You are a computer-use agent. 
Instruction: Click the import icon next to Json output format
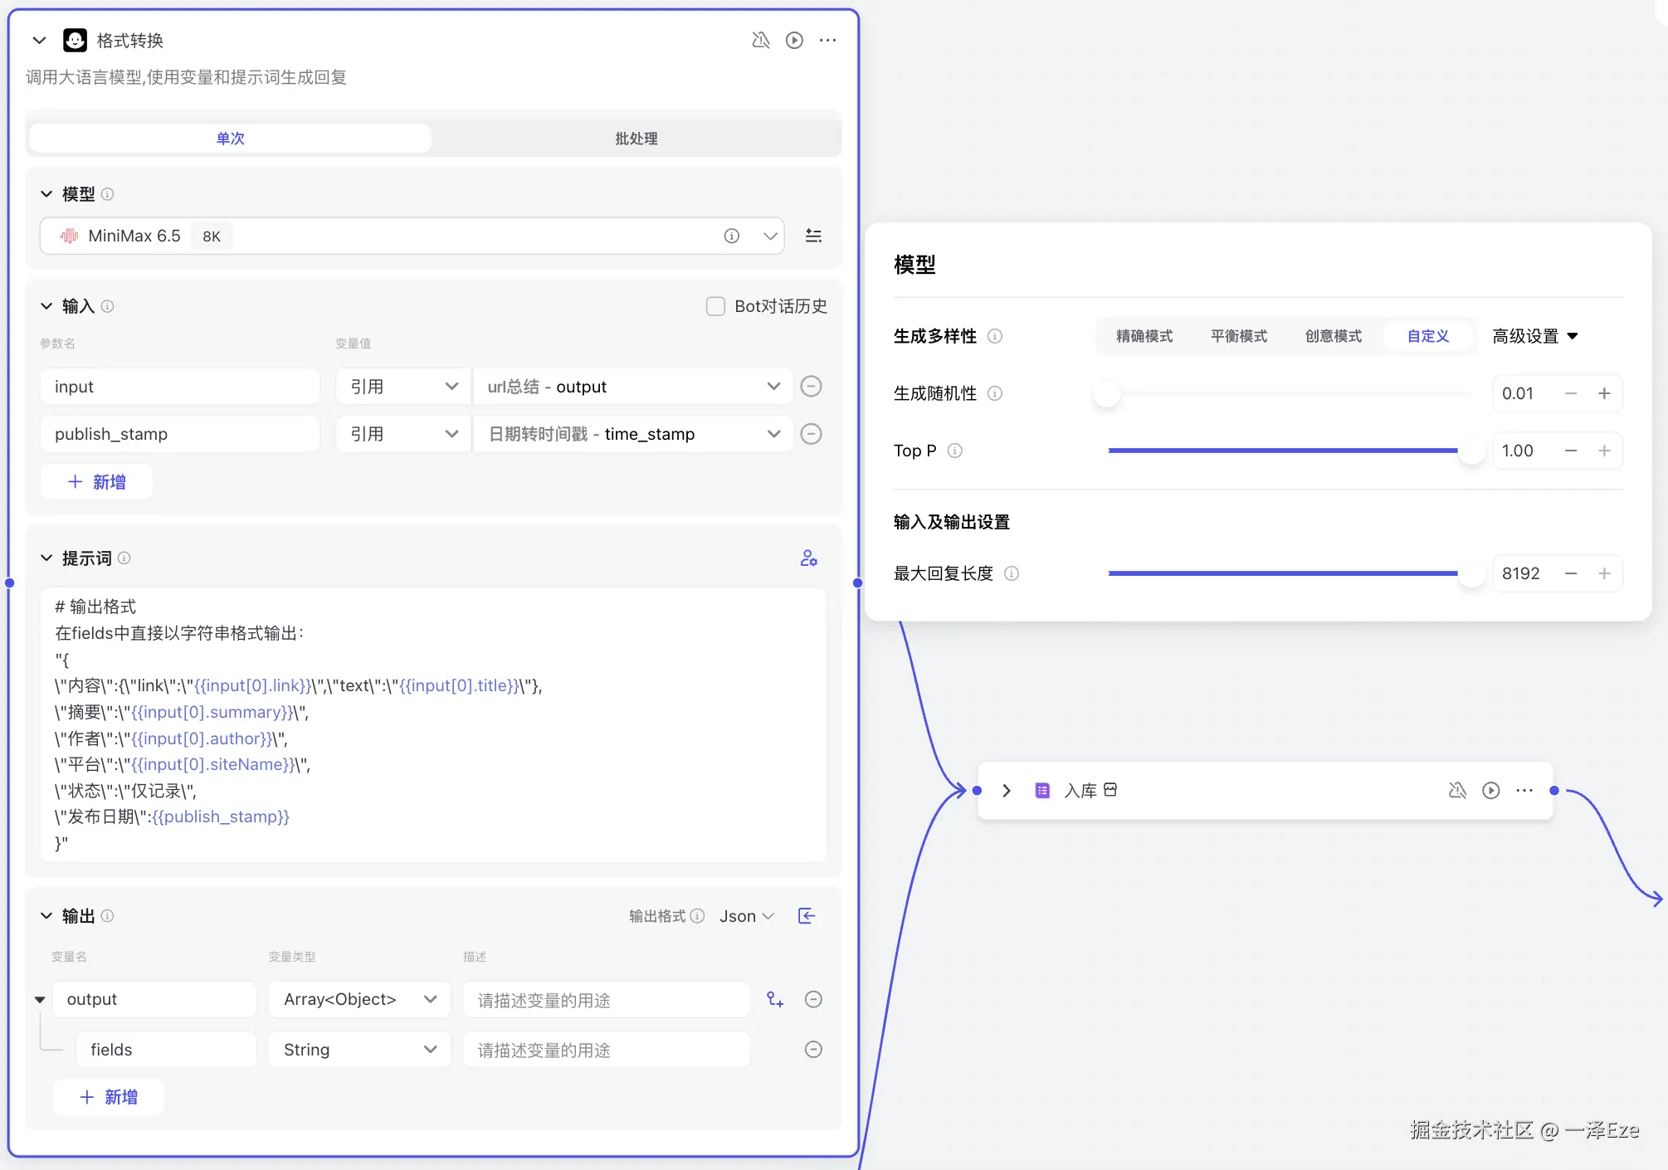(807, 916)
